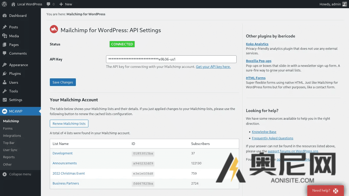Click the Tools wrench icon
Viewport: 349px width, 196px height.
5,91
